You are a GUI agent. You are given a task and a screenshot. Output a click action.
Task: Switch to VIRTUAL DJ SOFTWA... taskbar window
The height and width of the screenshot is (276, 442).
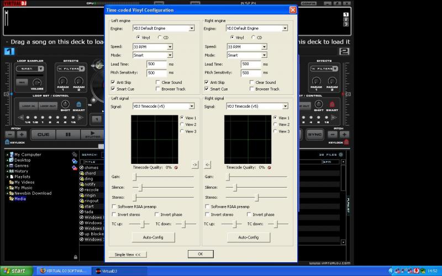tap(64, 271)
